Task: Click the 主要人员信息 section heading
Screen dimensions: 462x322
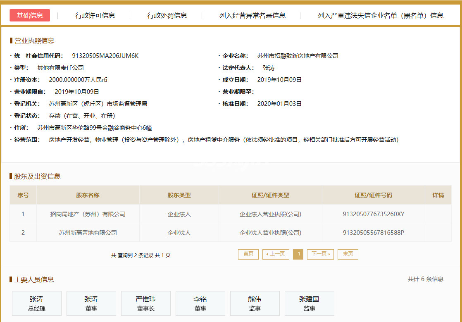Action: tap(34, 279)
